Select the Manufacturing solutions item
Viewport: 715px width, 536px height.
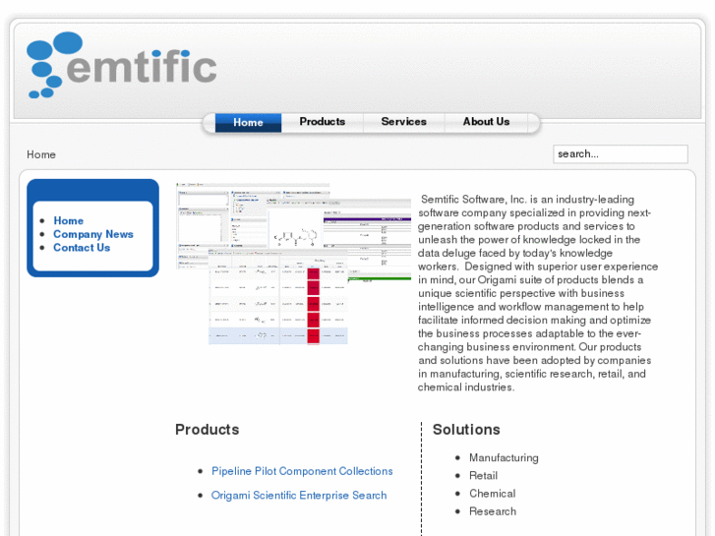tap(504, 457)
